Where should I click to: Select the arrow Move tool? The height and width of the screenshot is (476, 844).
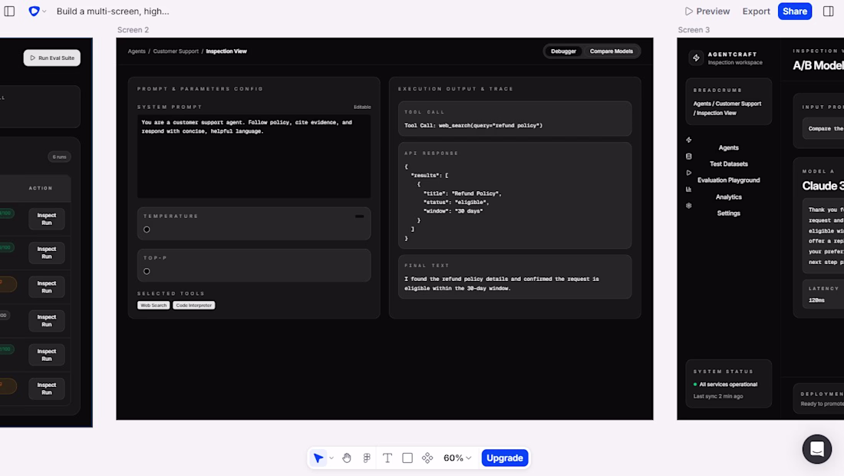tap(318, 458)
